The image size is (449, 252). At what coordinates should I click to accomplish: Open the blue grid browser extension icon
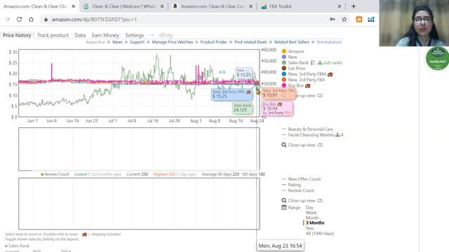(x=371, y=20)
